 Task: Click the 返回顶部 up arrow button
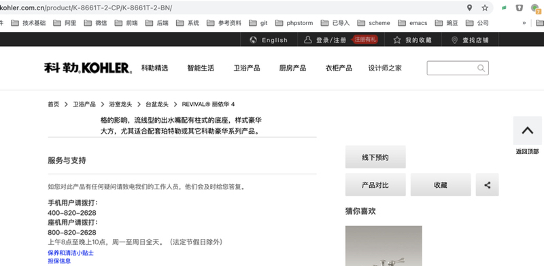tap(528, 130)
